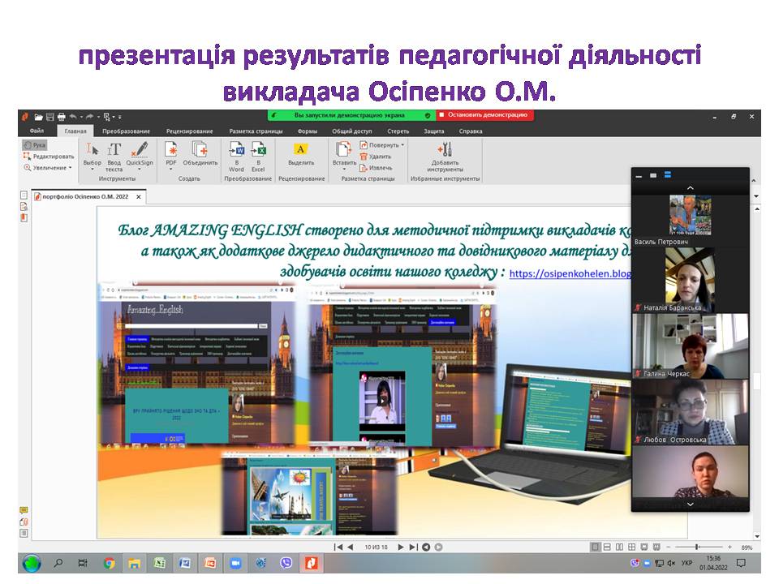Open Viber from the taskbar
This screenshot has height=584, width=779.
click(286, 563)
